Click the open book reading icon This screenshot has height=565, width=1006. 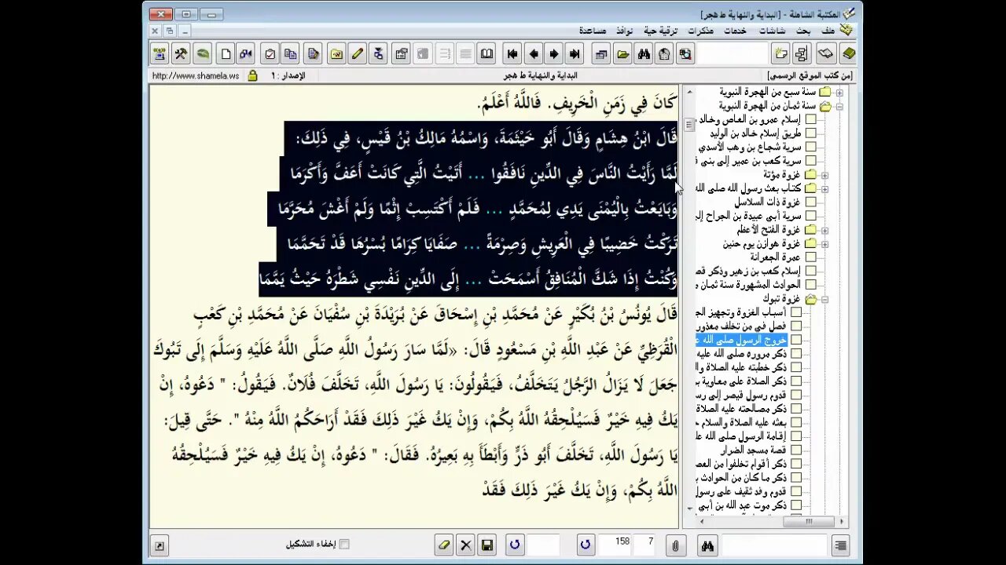(486, 54)
